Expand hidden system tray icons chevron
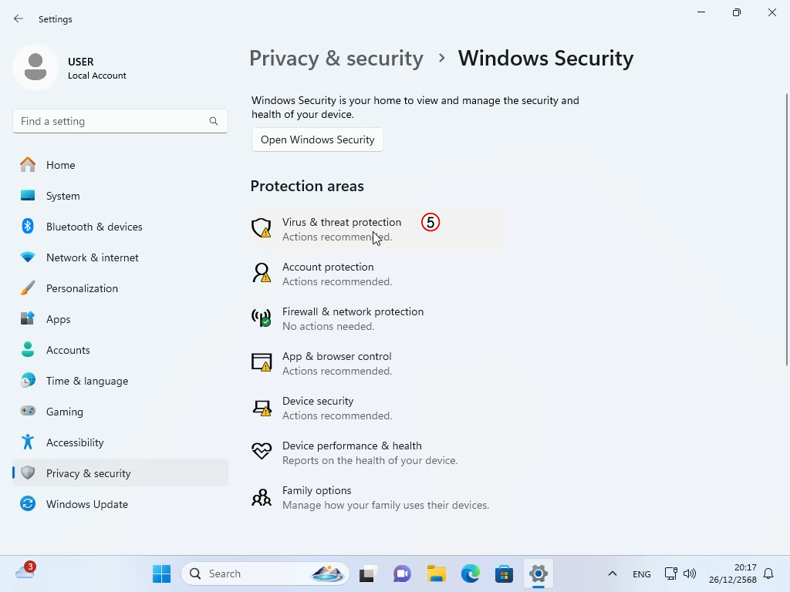Screen dimensions: 790x592 [612, 573]
